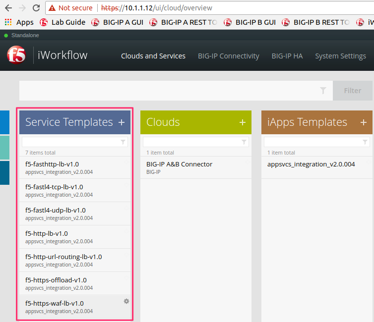Reload the page with refresh icon
Viewport: 374px width, 322px height.
click(36, 8)
